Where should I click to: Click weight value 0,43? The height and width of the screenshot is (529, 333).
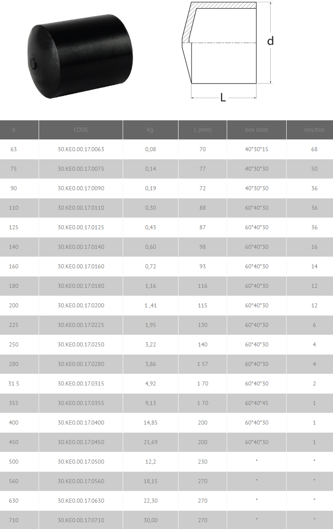click(150, 227)
